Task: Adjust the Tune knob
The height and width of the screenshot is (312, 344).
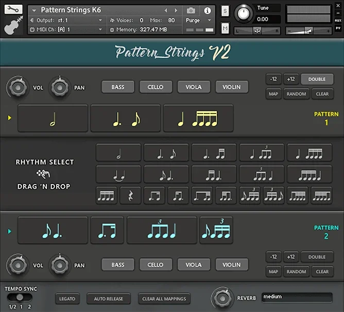Action: 243,13
